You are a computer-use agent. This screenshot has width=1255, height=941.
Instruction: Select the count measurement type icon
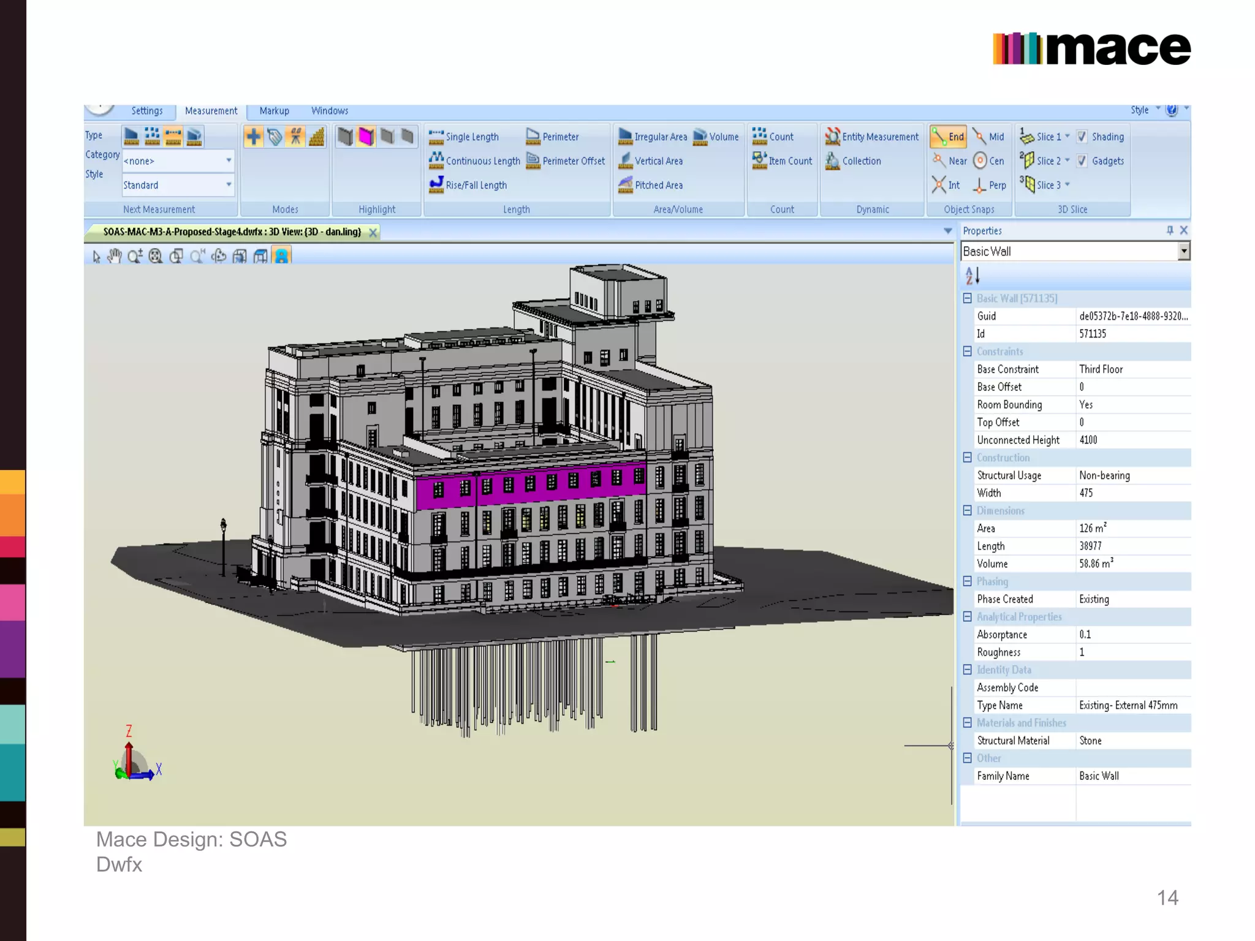point(152,136)
